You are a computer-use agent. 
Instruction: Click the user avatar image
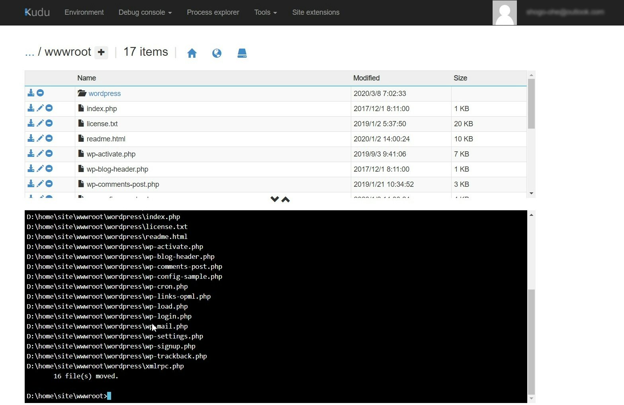tap(505, 13)
